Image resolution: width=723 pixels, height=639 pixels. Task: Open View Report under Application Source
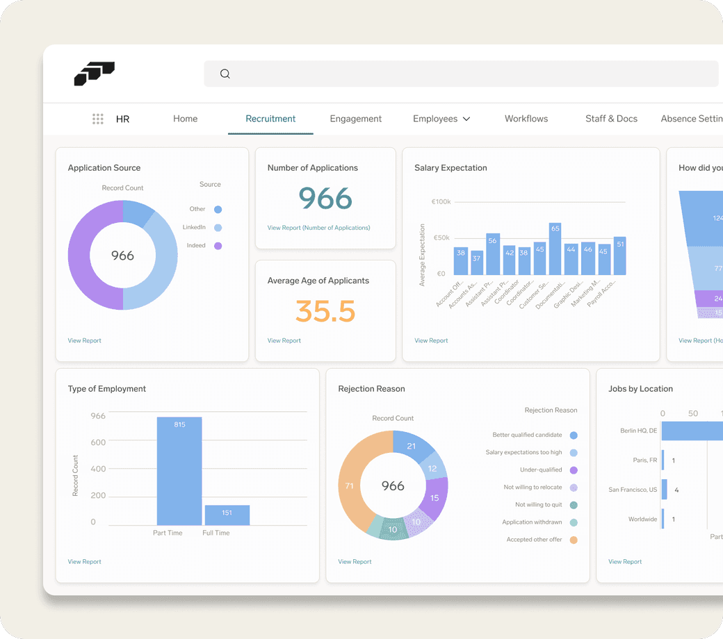tap(84, 340)
